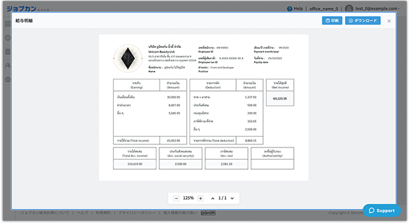Open the Support chat widget
The image size is (410, 223).
(x=382, y=210)
